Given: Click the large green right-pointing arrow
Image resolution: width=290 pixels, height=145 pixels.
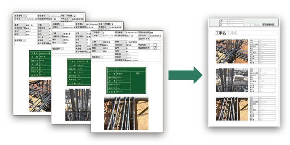Looking at the screenshot, I should [x=185, y=75].
